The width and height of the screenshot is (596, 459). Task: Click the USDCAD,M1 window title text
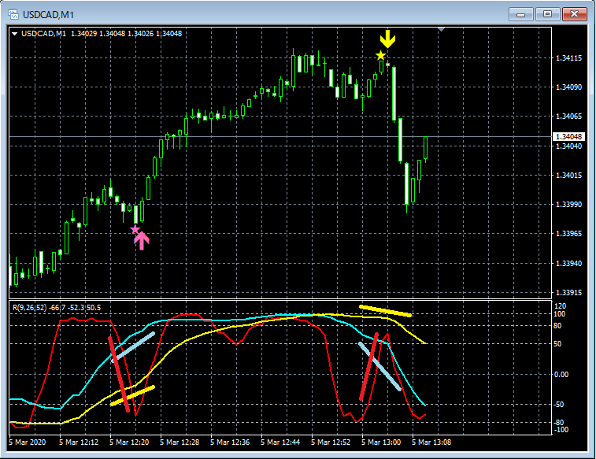tap(48, 15)
